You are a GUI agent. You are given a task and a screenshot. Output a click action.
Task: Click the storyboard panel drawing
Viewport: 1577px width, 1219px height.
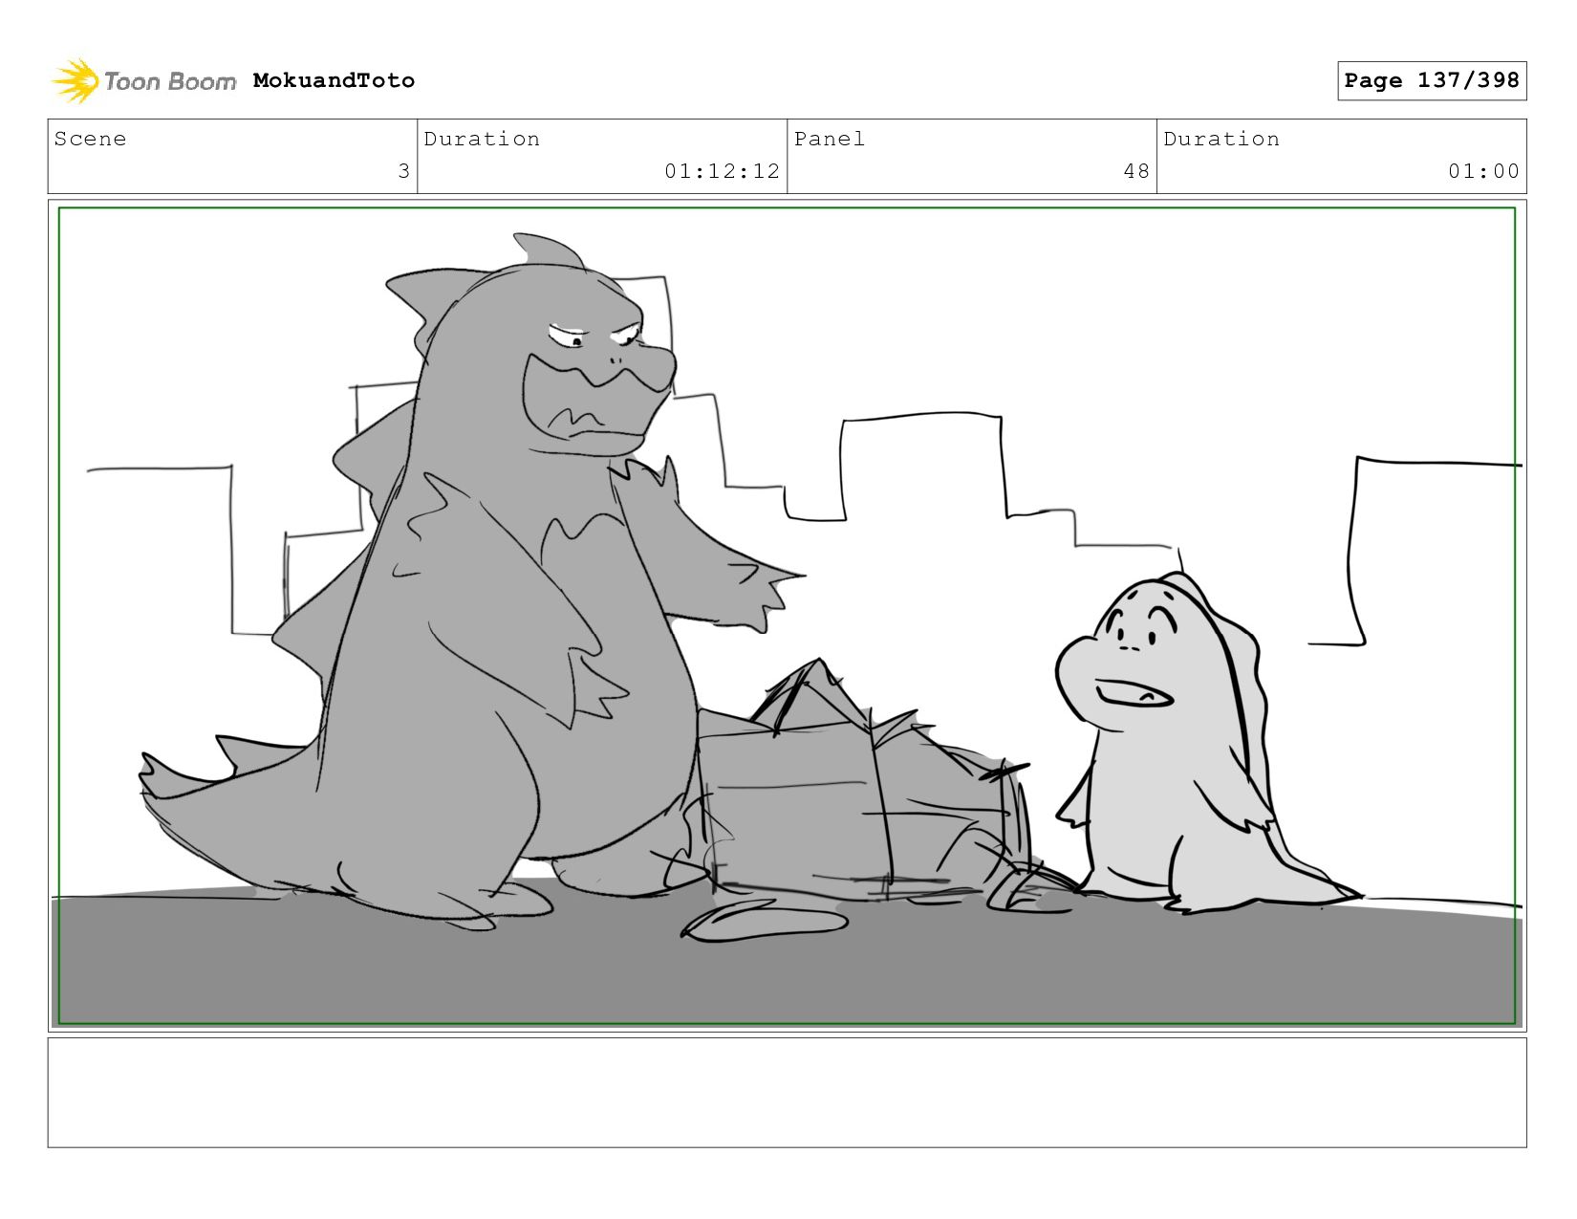[x=787, y=616]
